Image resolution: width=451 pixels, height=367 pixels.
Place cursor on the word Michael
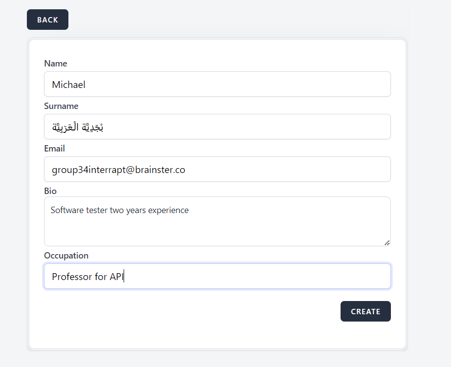pos(68,85)
